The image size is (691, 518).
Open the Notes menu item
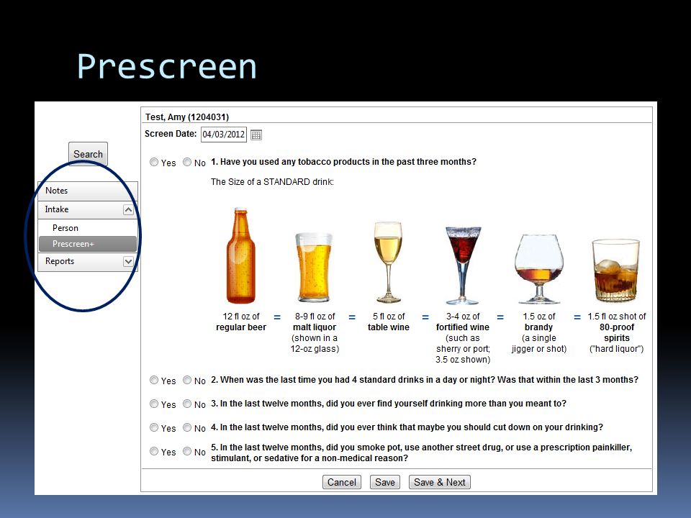[88, 191]
